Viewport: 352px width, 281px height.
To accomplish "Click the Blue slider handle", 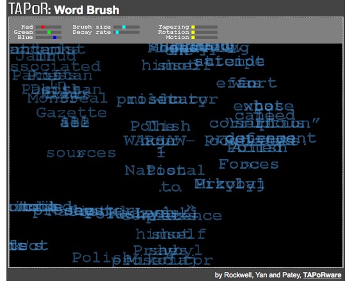I will (55, 38).
